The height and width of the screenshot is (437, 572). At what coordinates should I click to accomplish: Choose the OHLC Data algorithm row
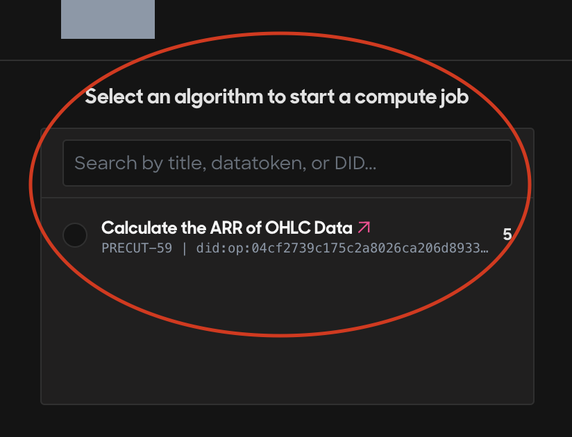(x=287, y=236)
